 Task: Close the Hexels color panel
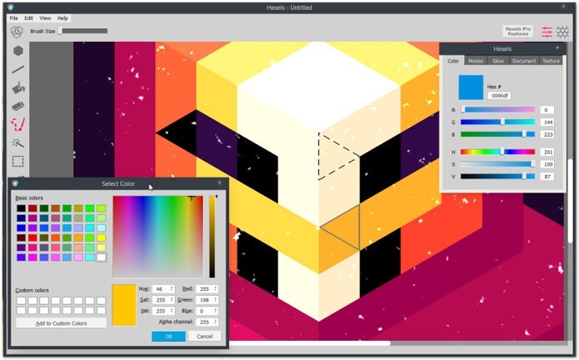coord(557,48)
